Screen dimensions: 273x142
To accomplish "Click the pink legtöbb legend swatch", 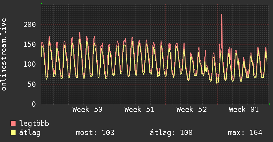I will point(13,123).
